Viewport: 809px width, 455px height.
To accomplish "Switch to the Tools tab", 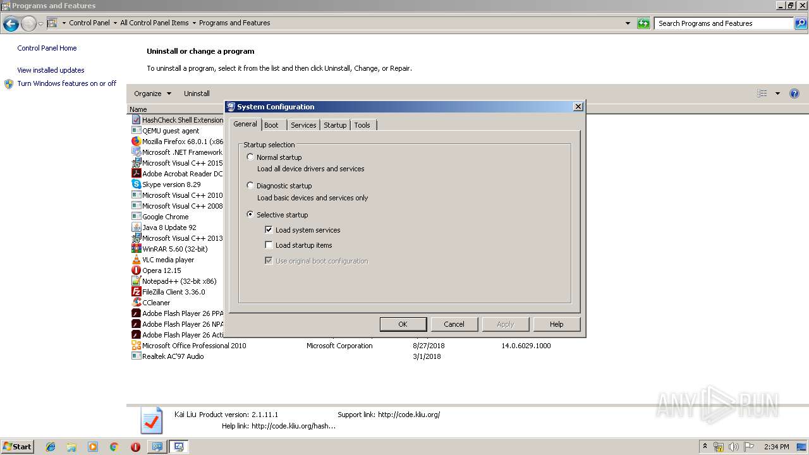I will (x=362, y=125).
